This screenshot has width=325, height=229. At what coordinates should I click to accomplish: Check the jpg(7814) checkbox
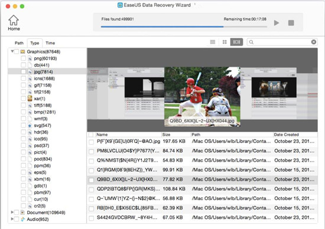pyautogui.click(x=24, y=71)
